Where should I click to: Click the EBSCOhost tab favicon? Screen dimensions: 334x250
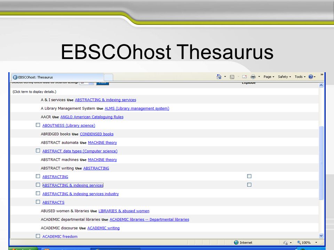(x=15, y=77)
